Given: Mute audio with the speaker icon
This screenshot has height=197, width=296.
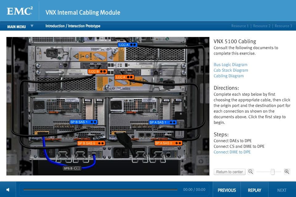Looking at the screenshot, I should pos(8,190).
